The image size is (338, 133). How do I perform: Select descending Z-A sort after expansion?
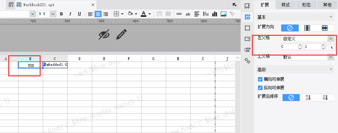325,98
